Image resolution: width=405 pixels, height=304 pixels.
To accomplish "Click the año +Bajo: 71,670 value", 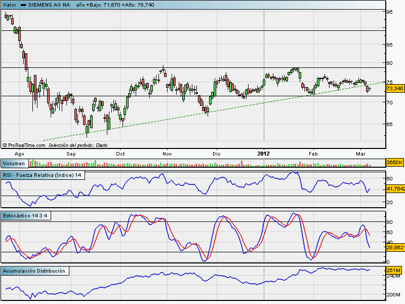I will [98, 5].
